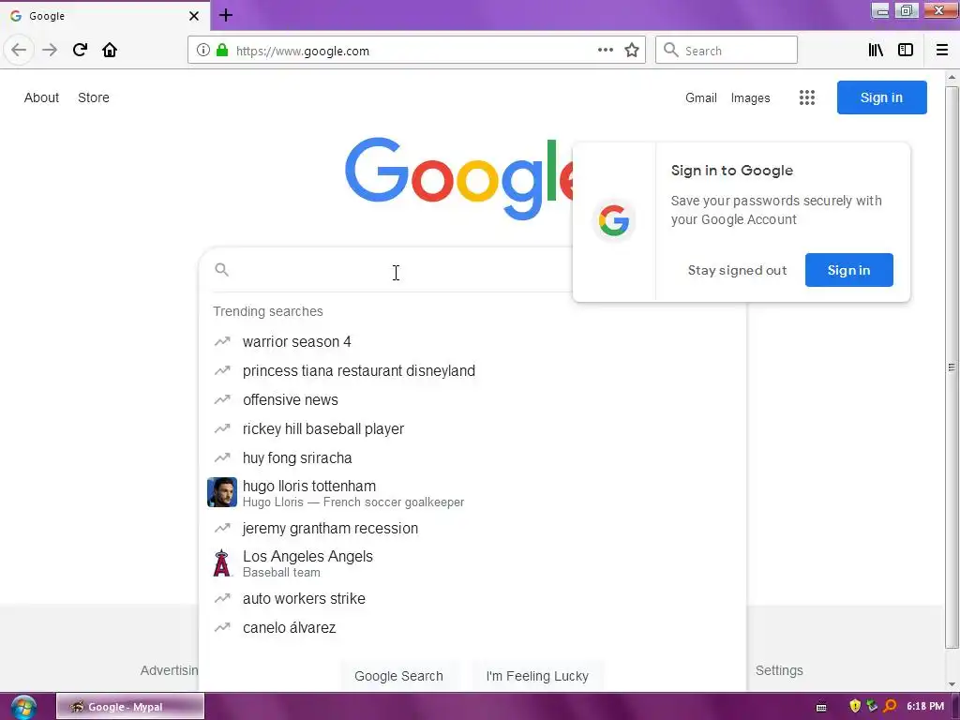The image size is (960, 720).
Task: Click Hugo Lloris thumbnail photo
Action: (221, 492)
